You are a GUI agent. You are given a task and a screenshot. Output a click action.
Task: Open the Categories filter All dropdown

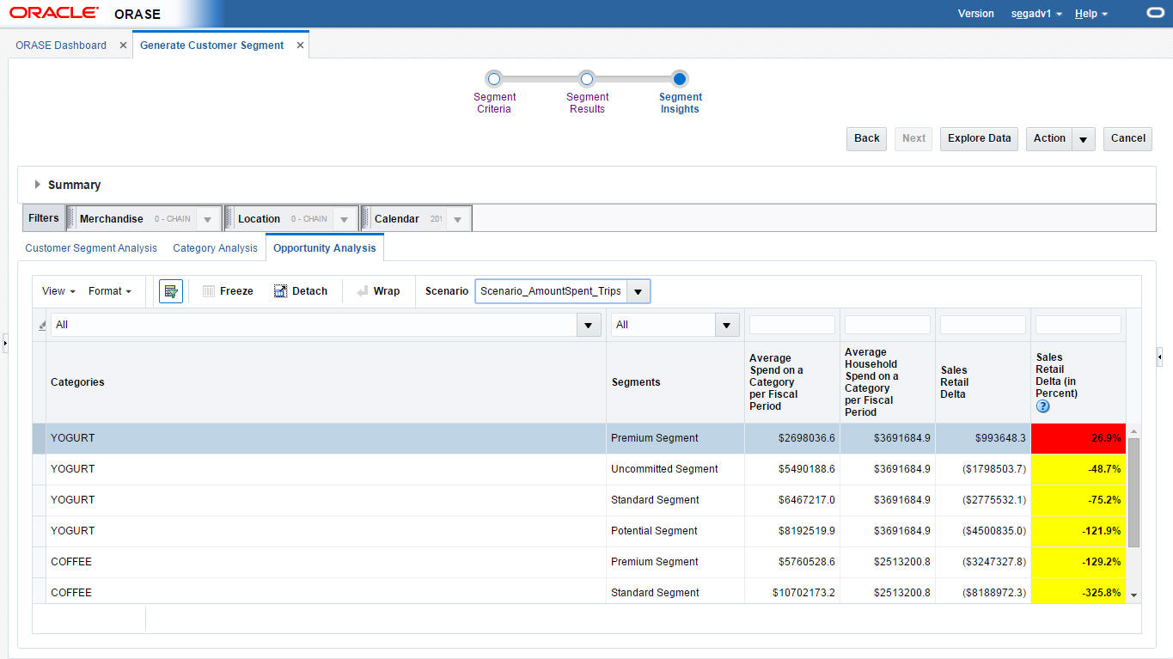point(589,325)
